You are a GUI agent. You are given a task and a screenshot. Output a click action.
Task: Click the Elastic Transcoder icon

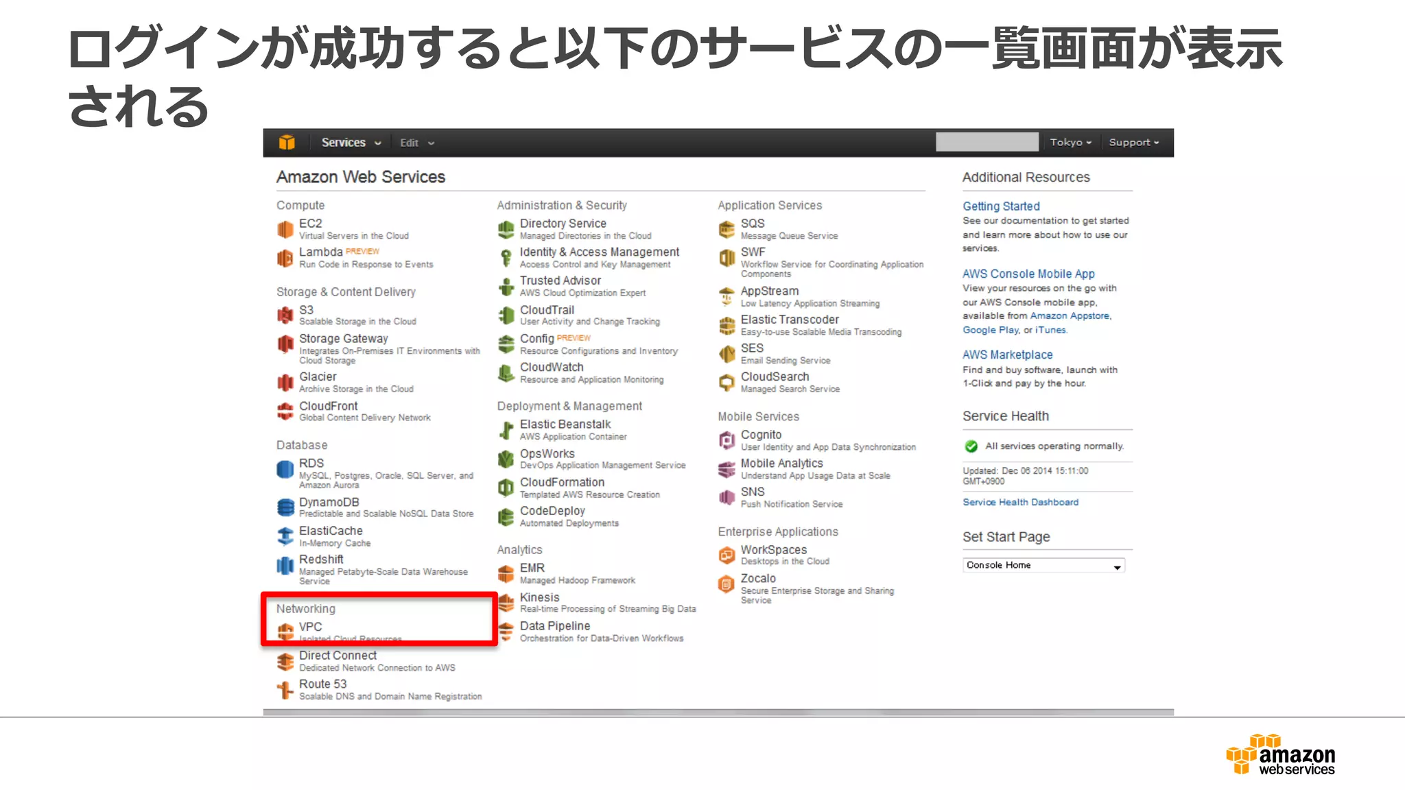tap(727, 325)
